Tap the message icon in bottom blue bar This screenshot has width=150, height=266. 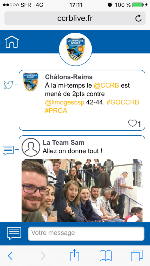point(14,234)
